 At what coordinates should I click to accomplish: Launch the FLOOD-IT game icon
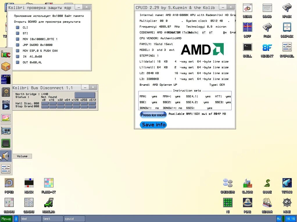coord(49,183)
